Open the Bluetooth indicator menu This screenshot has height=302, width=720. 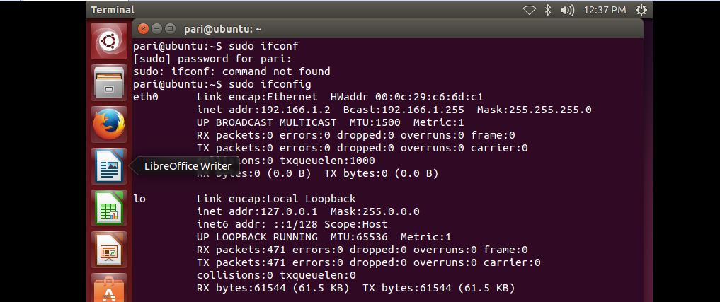[x=547, y=10]
